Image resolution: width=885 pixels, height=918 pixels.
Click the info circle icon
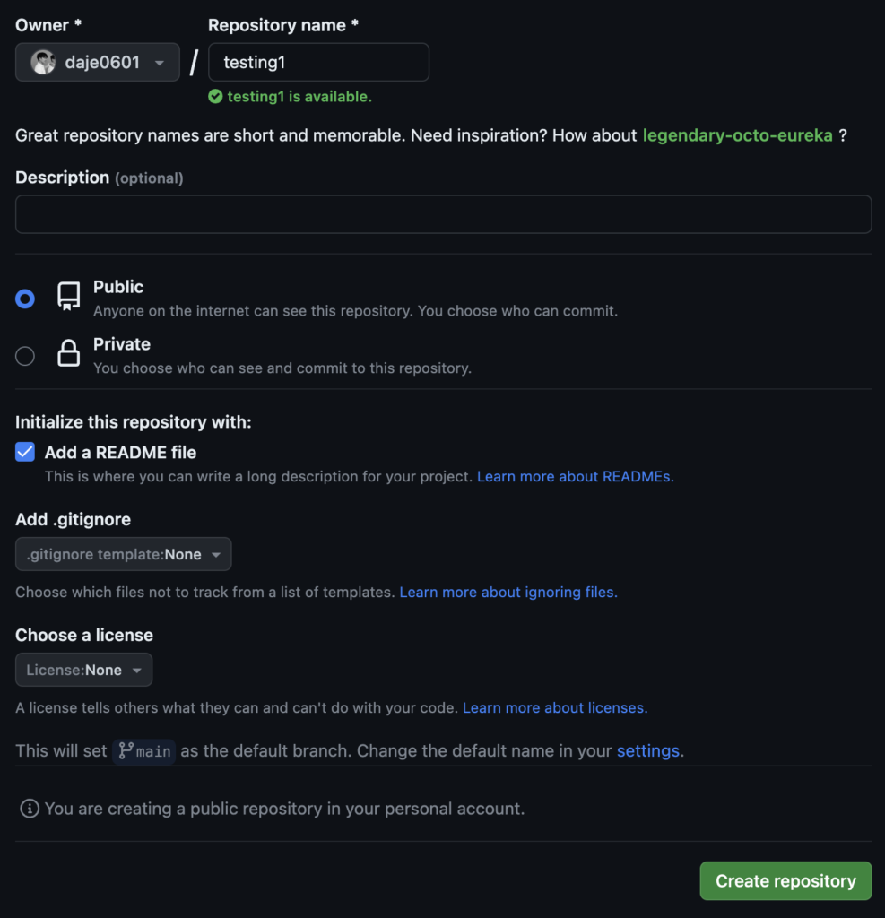pos(30,809)
